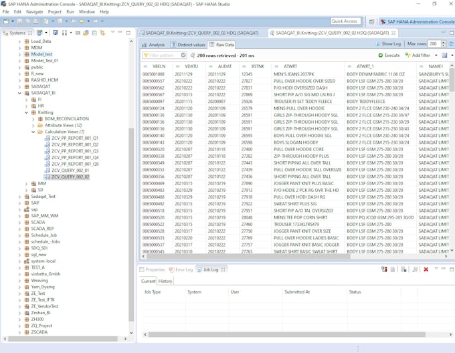Close the Systems view tab X

(x=30, y=33)
